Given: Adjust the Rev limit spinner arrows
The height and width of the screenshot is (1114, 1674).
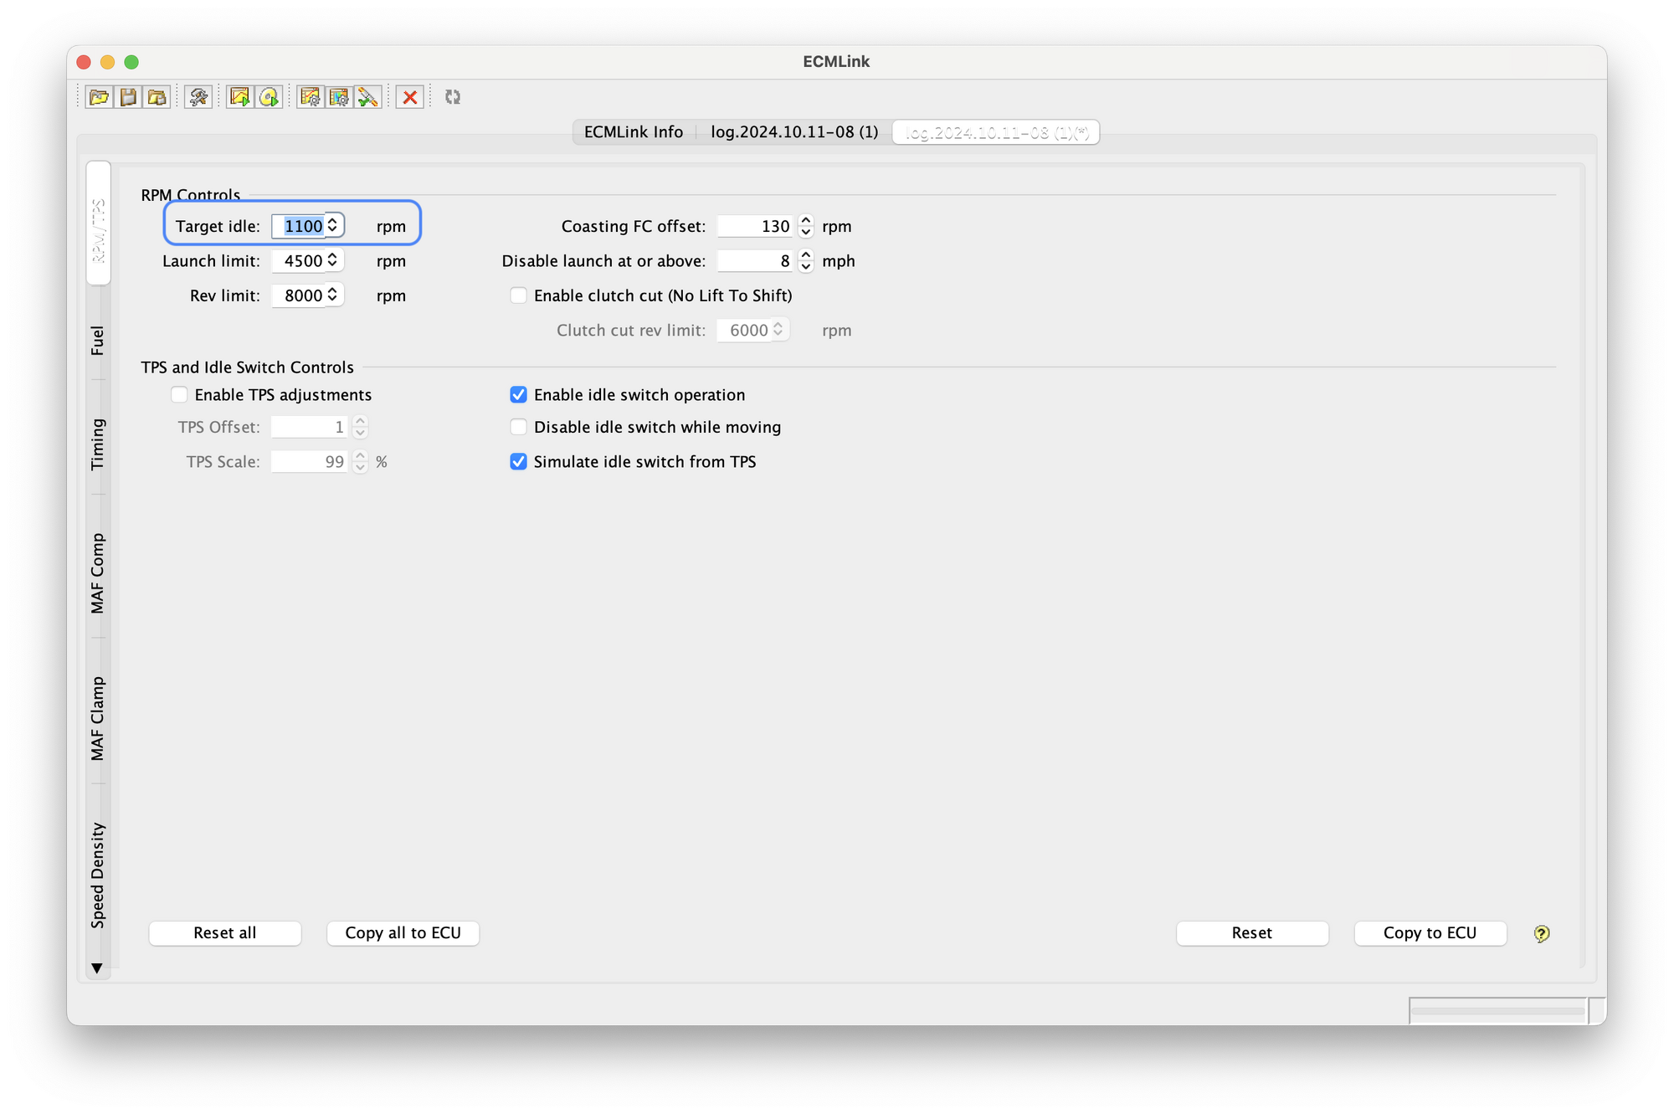Looking at the screenshot, I should [x=333, y=295].
